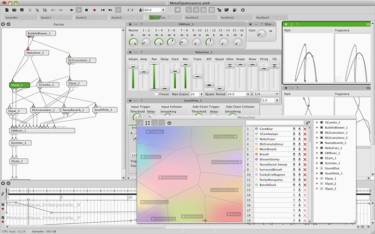Expand the NastyReverb_1 tree item

317,143
